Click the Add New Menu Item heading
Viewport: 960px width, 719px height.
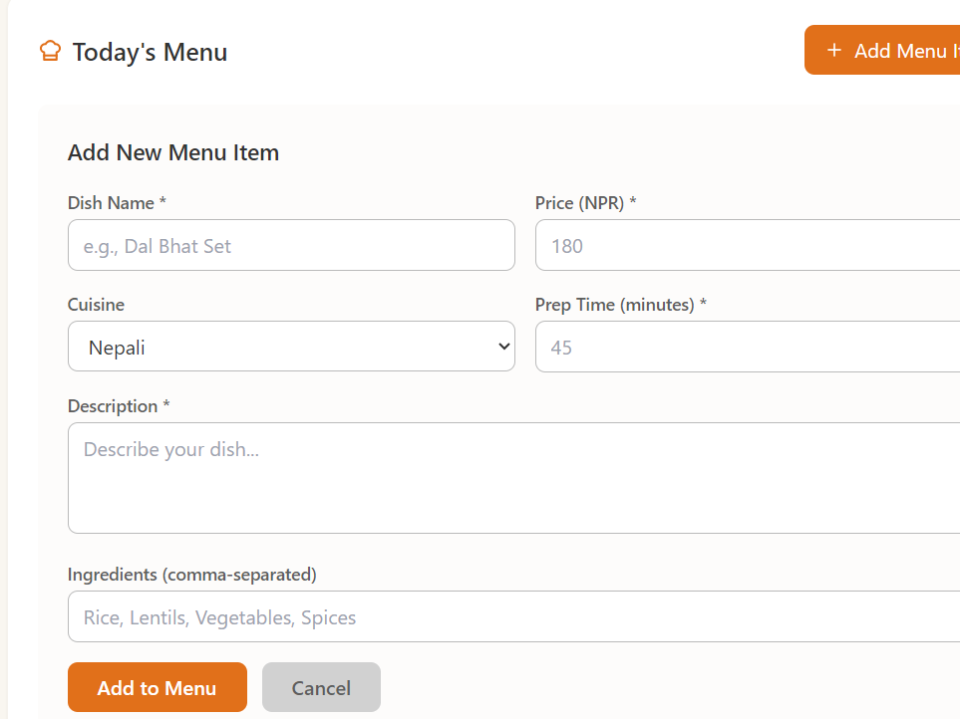[173, 153]
